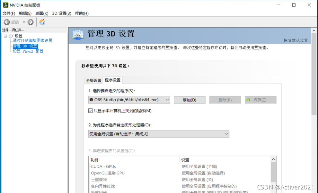Select 设置 PhysX 配置 in the tree
The image size is (318, 193).
pyautogui.click(x=28, y=51)
